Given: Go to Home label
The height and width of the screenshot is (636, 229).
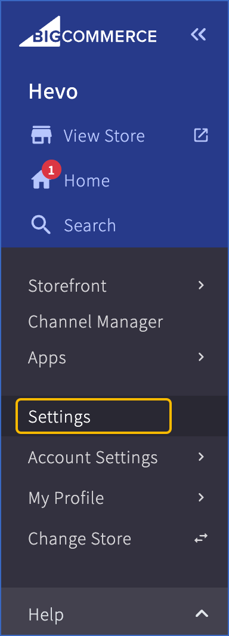Looking at the screenshot, I should click(x=87, y=181).
